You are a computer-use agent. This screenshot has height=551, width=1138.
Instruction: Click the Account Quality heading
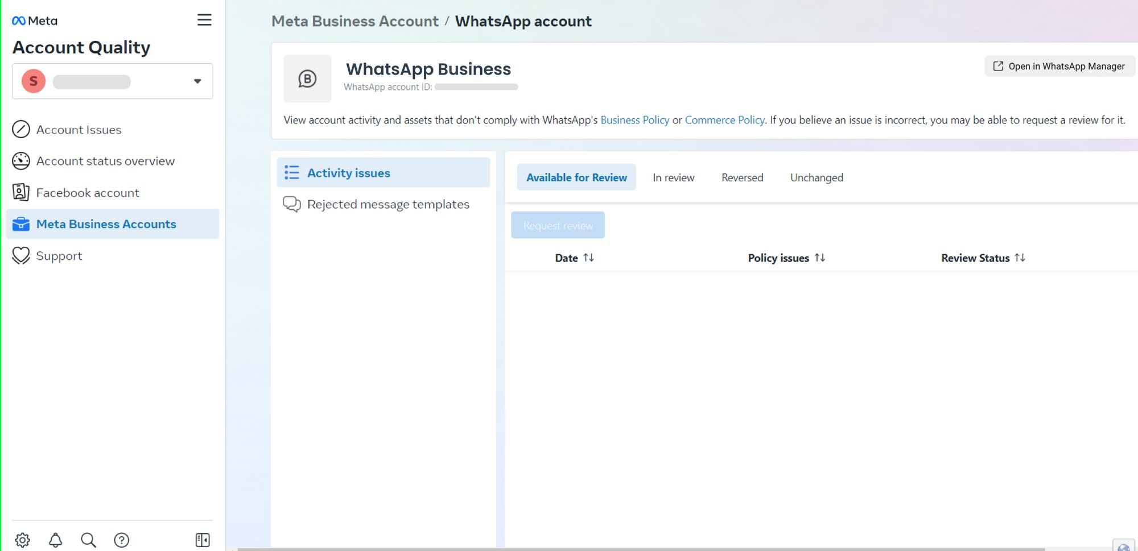(x=81, y=47)
